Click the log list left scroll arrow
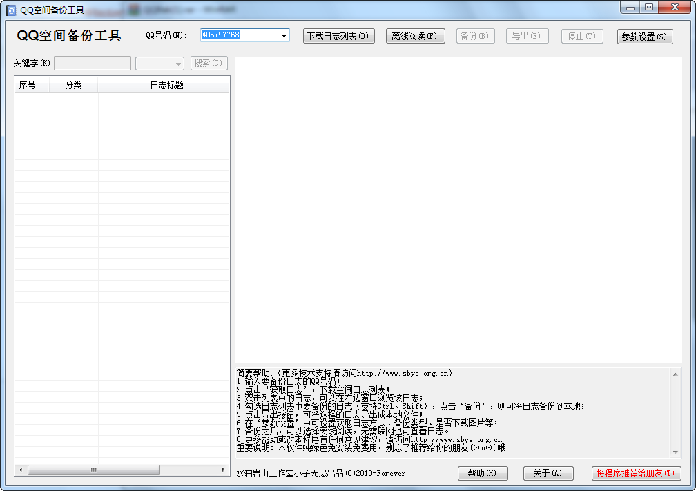The width and height of the screenshot is (696, 491). (x=21, y=470)
